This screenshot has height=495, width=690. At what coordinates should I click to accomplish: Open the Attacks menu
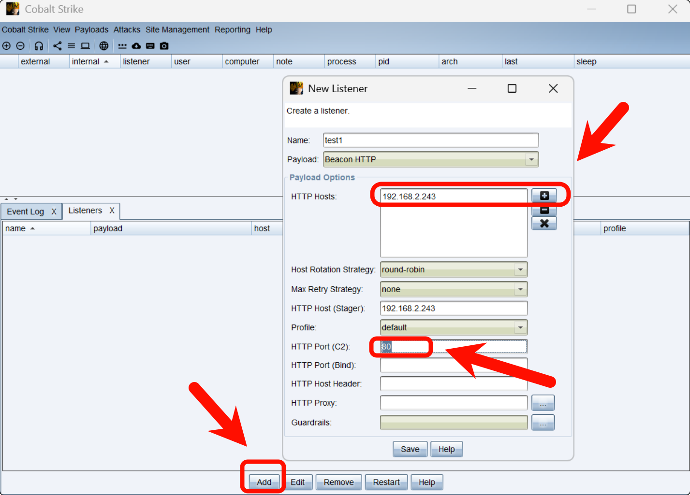click(127, 29)
